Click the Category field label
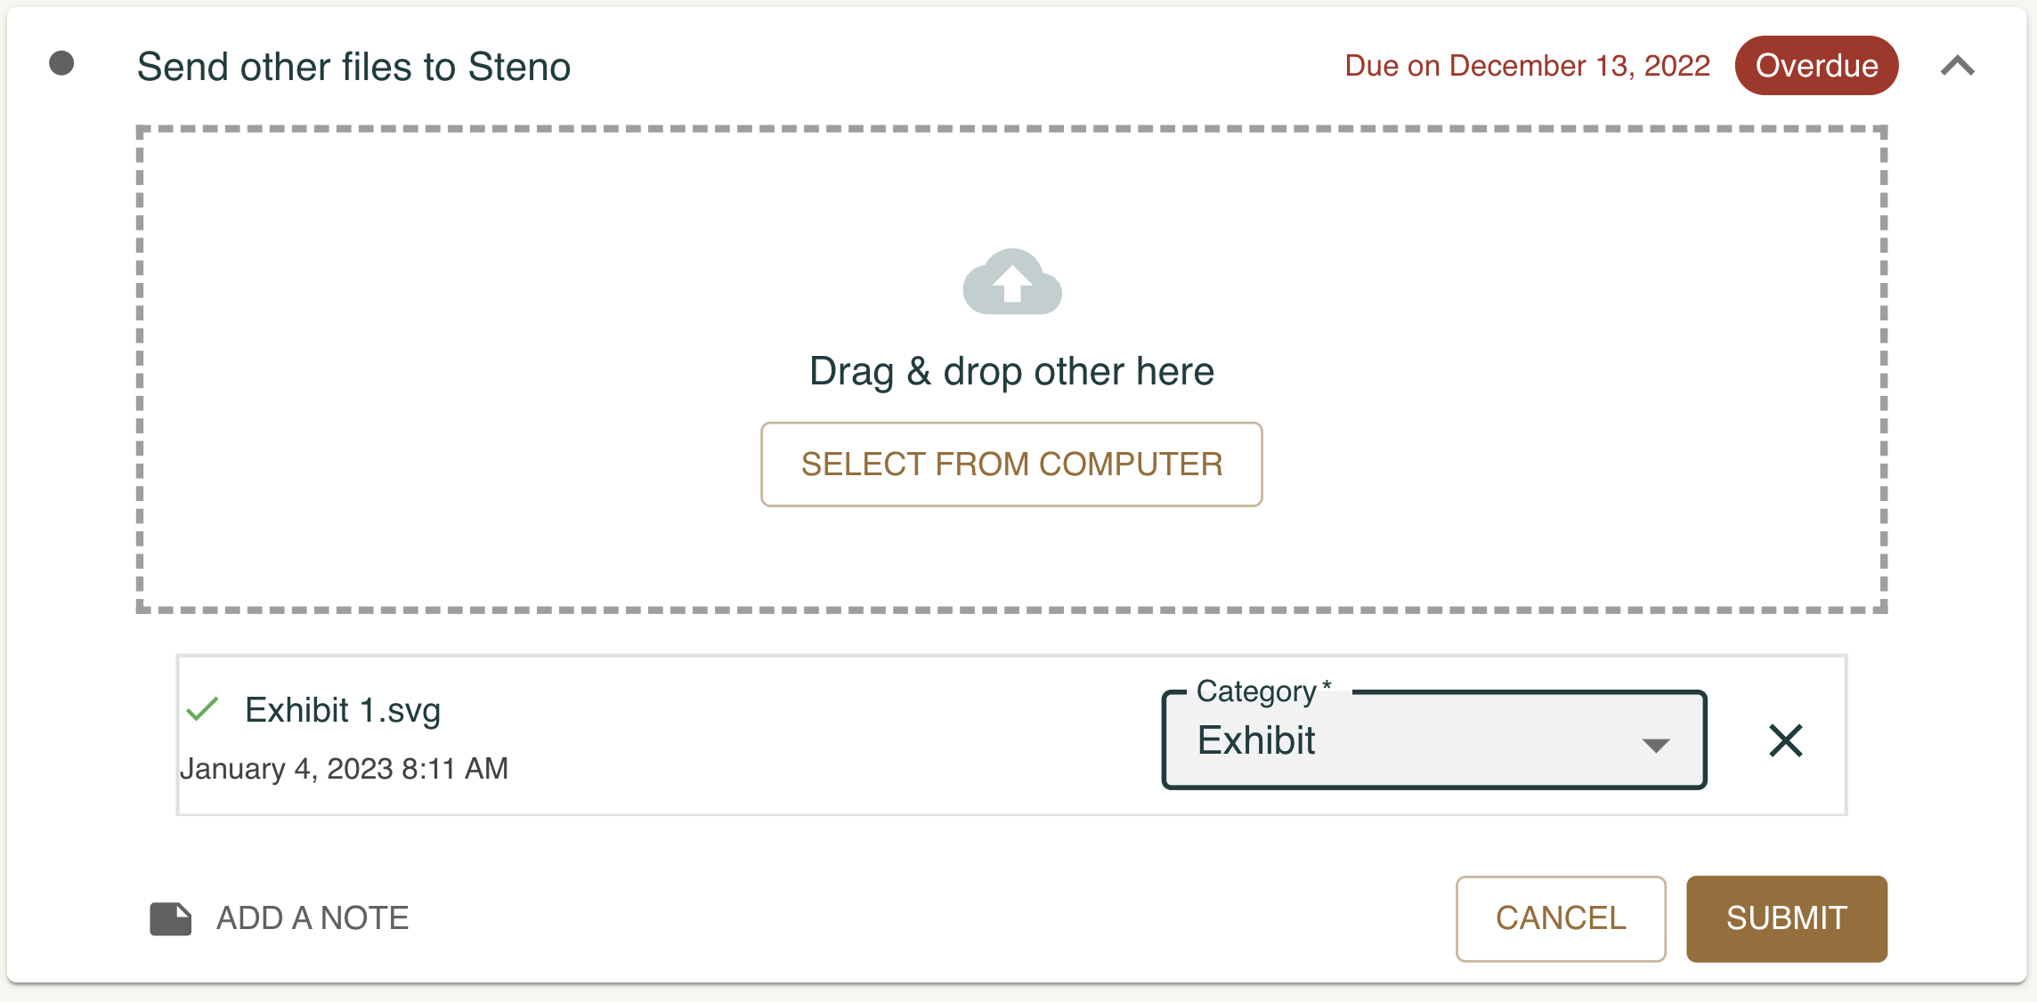Screen dimensions: 2037x1002 tap(1263, 691)
